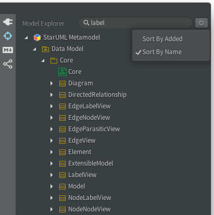Select 'EdgeParasiticView' tree label
Screen dimensions: 214x215
[x=94, y=129]
